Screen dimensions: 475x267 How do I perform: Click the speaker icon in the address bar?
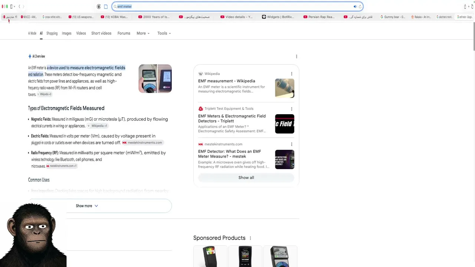click(x=355, y=6)
